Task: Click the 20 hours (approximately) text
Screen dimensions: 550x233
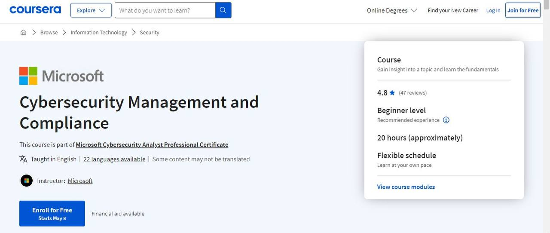Action: [x=420, y=138]
